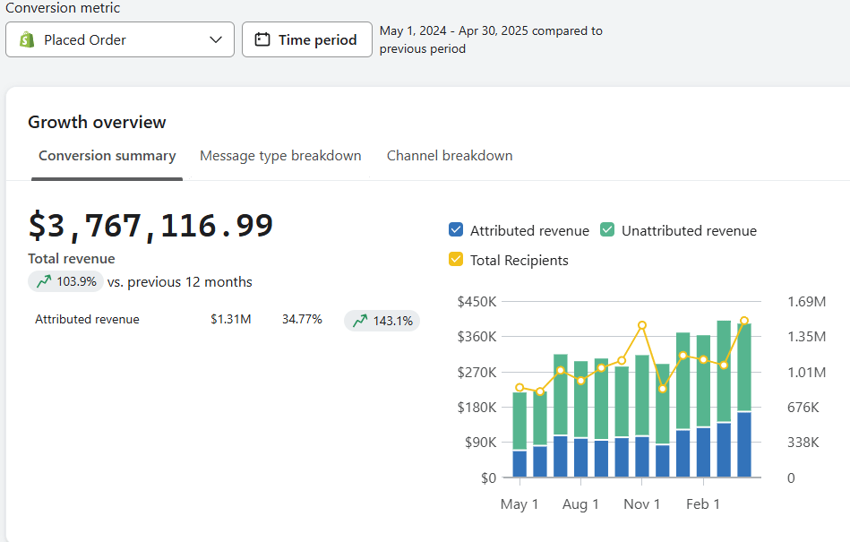
Task: Click the Conversion metric label
Action: coord(63,7)
